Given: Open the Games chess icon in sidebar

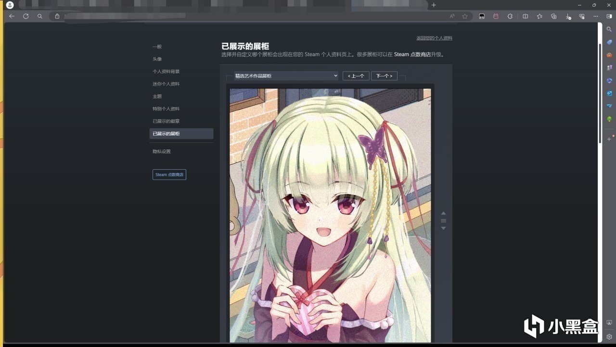Looking at the screenshot, I should pyautogui.click(x=609, y=68).
